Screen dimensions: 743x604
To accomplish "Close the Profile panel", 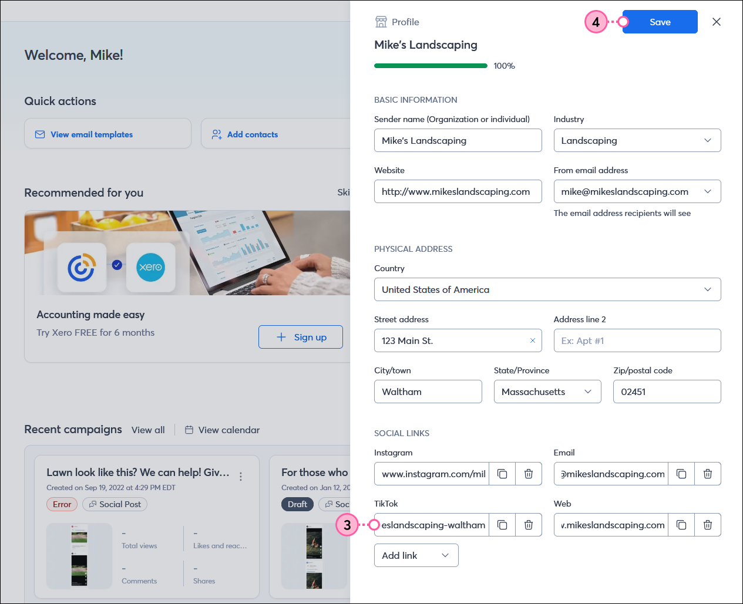I will coord(717,22).
